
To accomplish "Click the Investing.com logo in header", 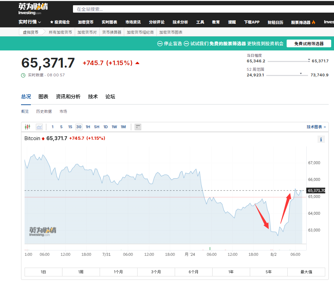I will tap(33, 9).
